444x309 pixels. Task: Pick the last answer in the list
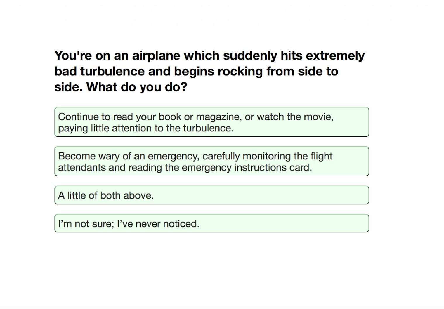tap(211, 223)
